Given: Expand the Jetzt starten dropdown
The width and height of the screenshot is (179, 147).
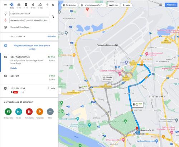Looking at the screenshot, I should pyautogui.click(x=18, y=36).
